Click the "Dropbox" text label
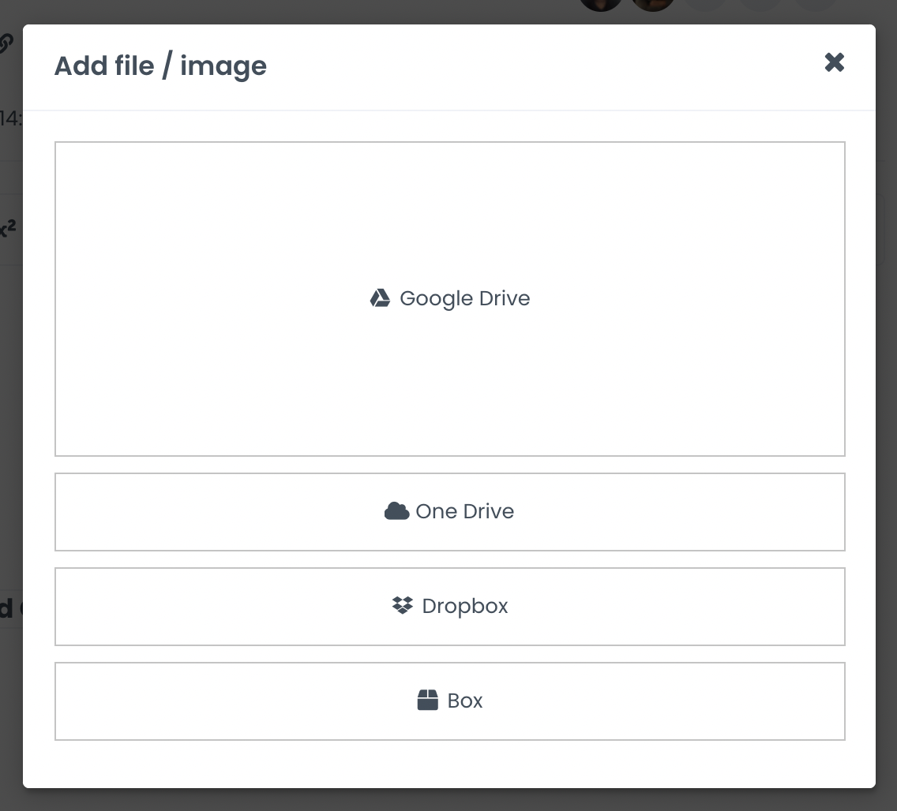 [x=464, y=607]
